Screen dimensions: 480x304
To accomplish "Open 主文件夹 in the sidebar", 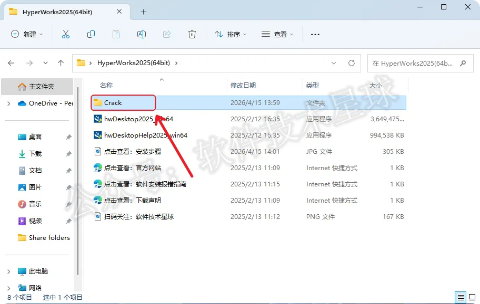I will (x=37, y=87).
